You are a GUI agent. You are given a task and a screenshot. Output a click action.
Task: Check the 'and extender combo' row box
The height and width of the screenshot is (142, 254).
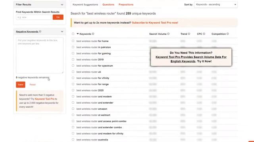pos(73,127)
